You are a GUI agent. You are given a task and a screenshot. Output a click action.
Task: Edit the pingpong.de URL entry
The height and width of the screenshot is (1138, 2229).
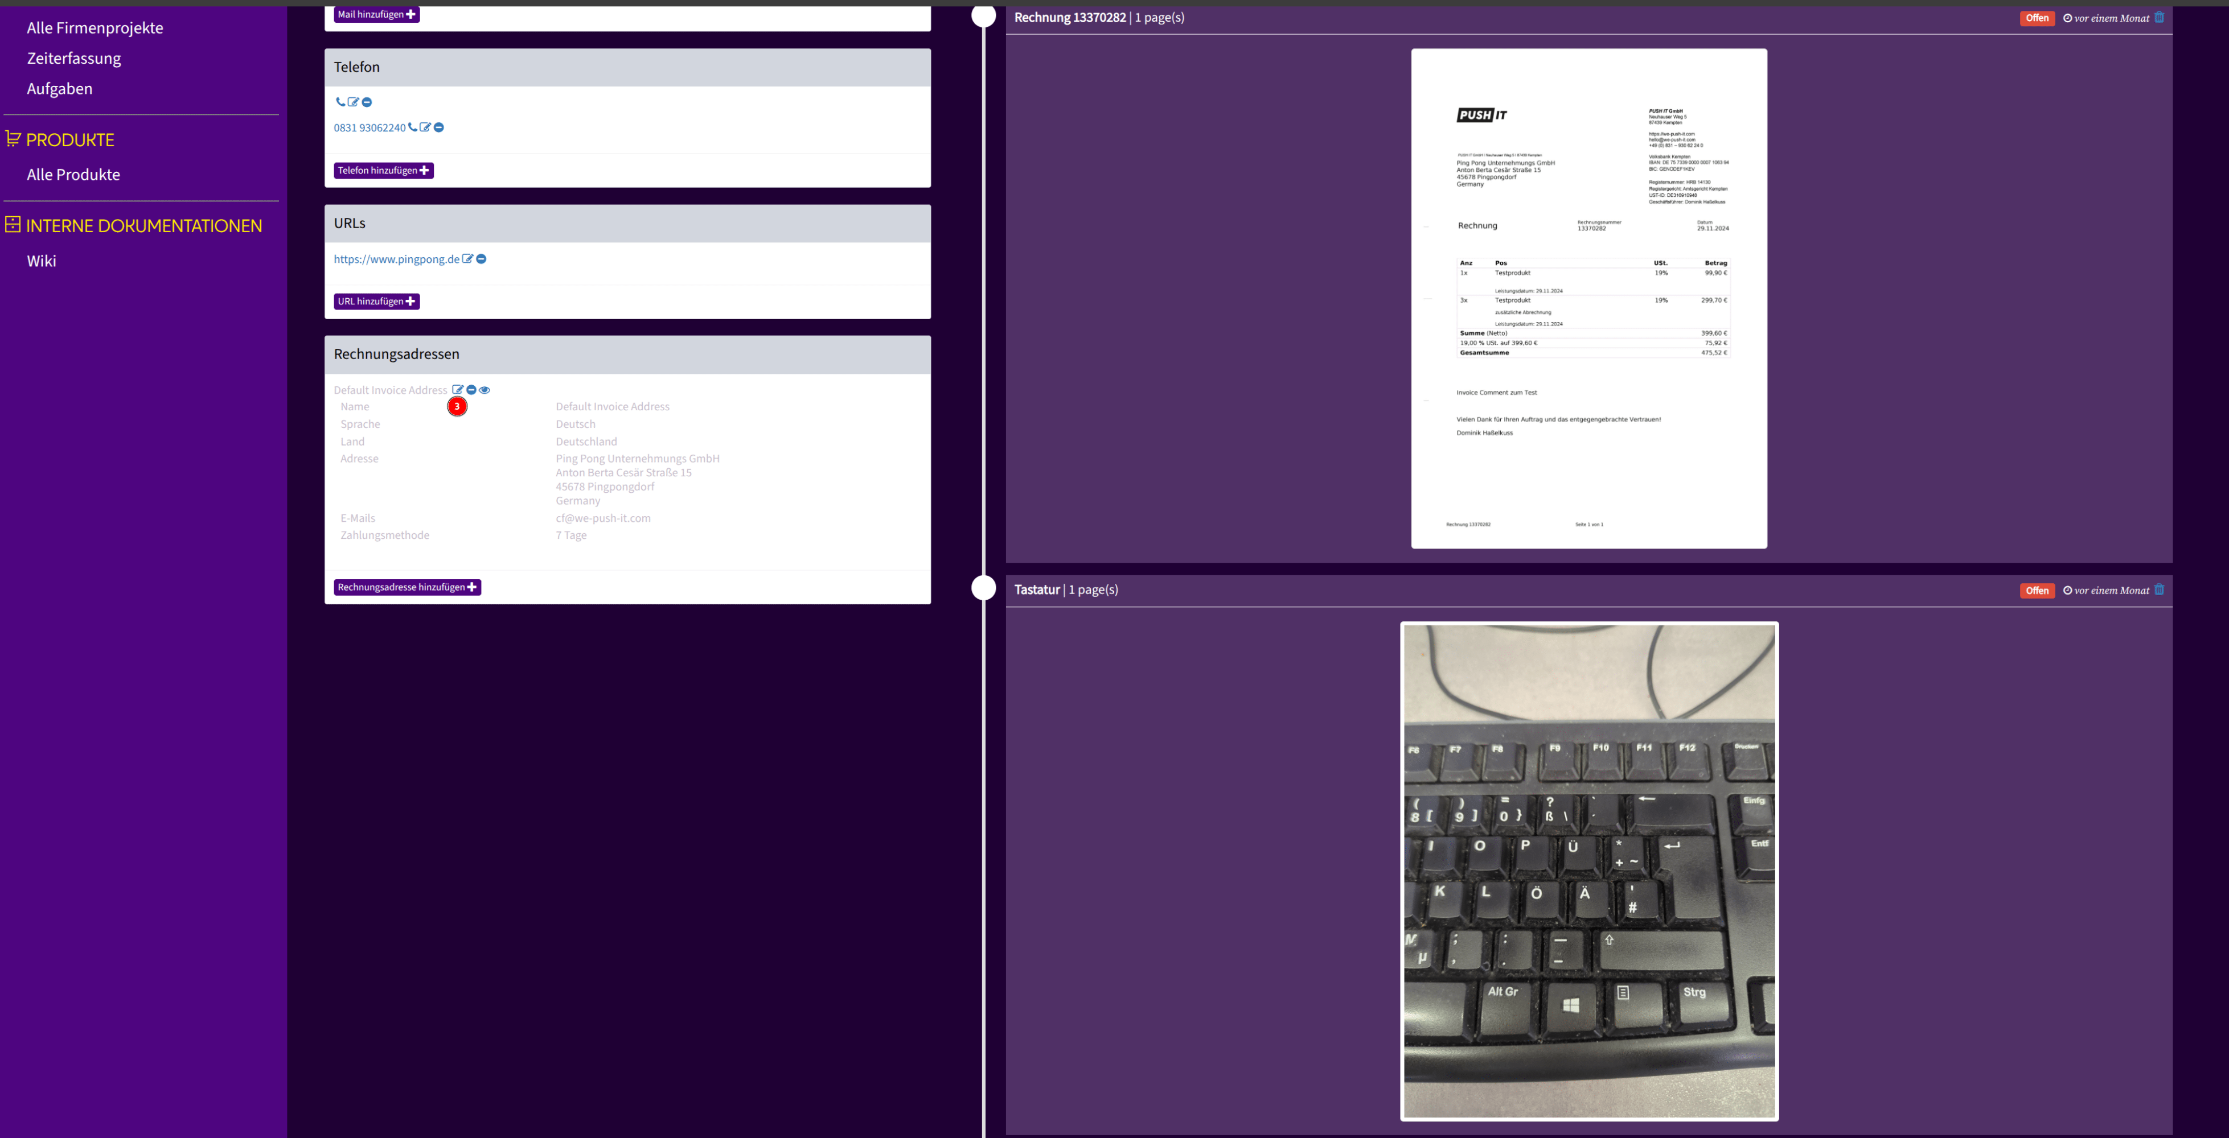pos(467,258)
